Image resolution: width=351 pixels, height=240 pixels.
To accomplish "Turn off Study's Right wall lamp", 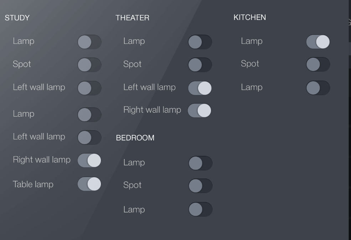I will point(89,160).
